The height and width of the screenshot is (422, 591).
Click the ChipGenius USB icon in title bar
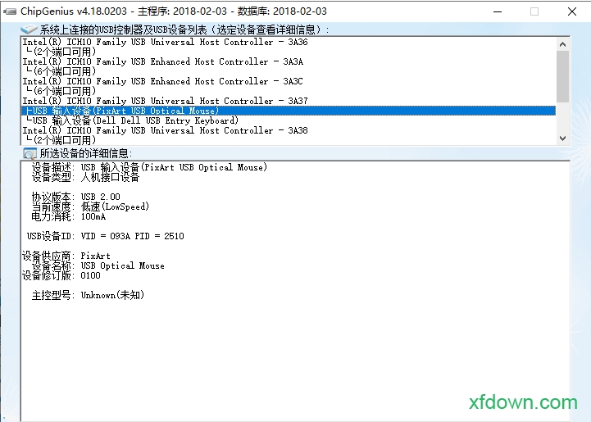[x=11, y=11]
